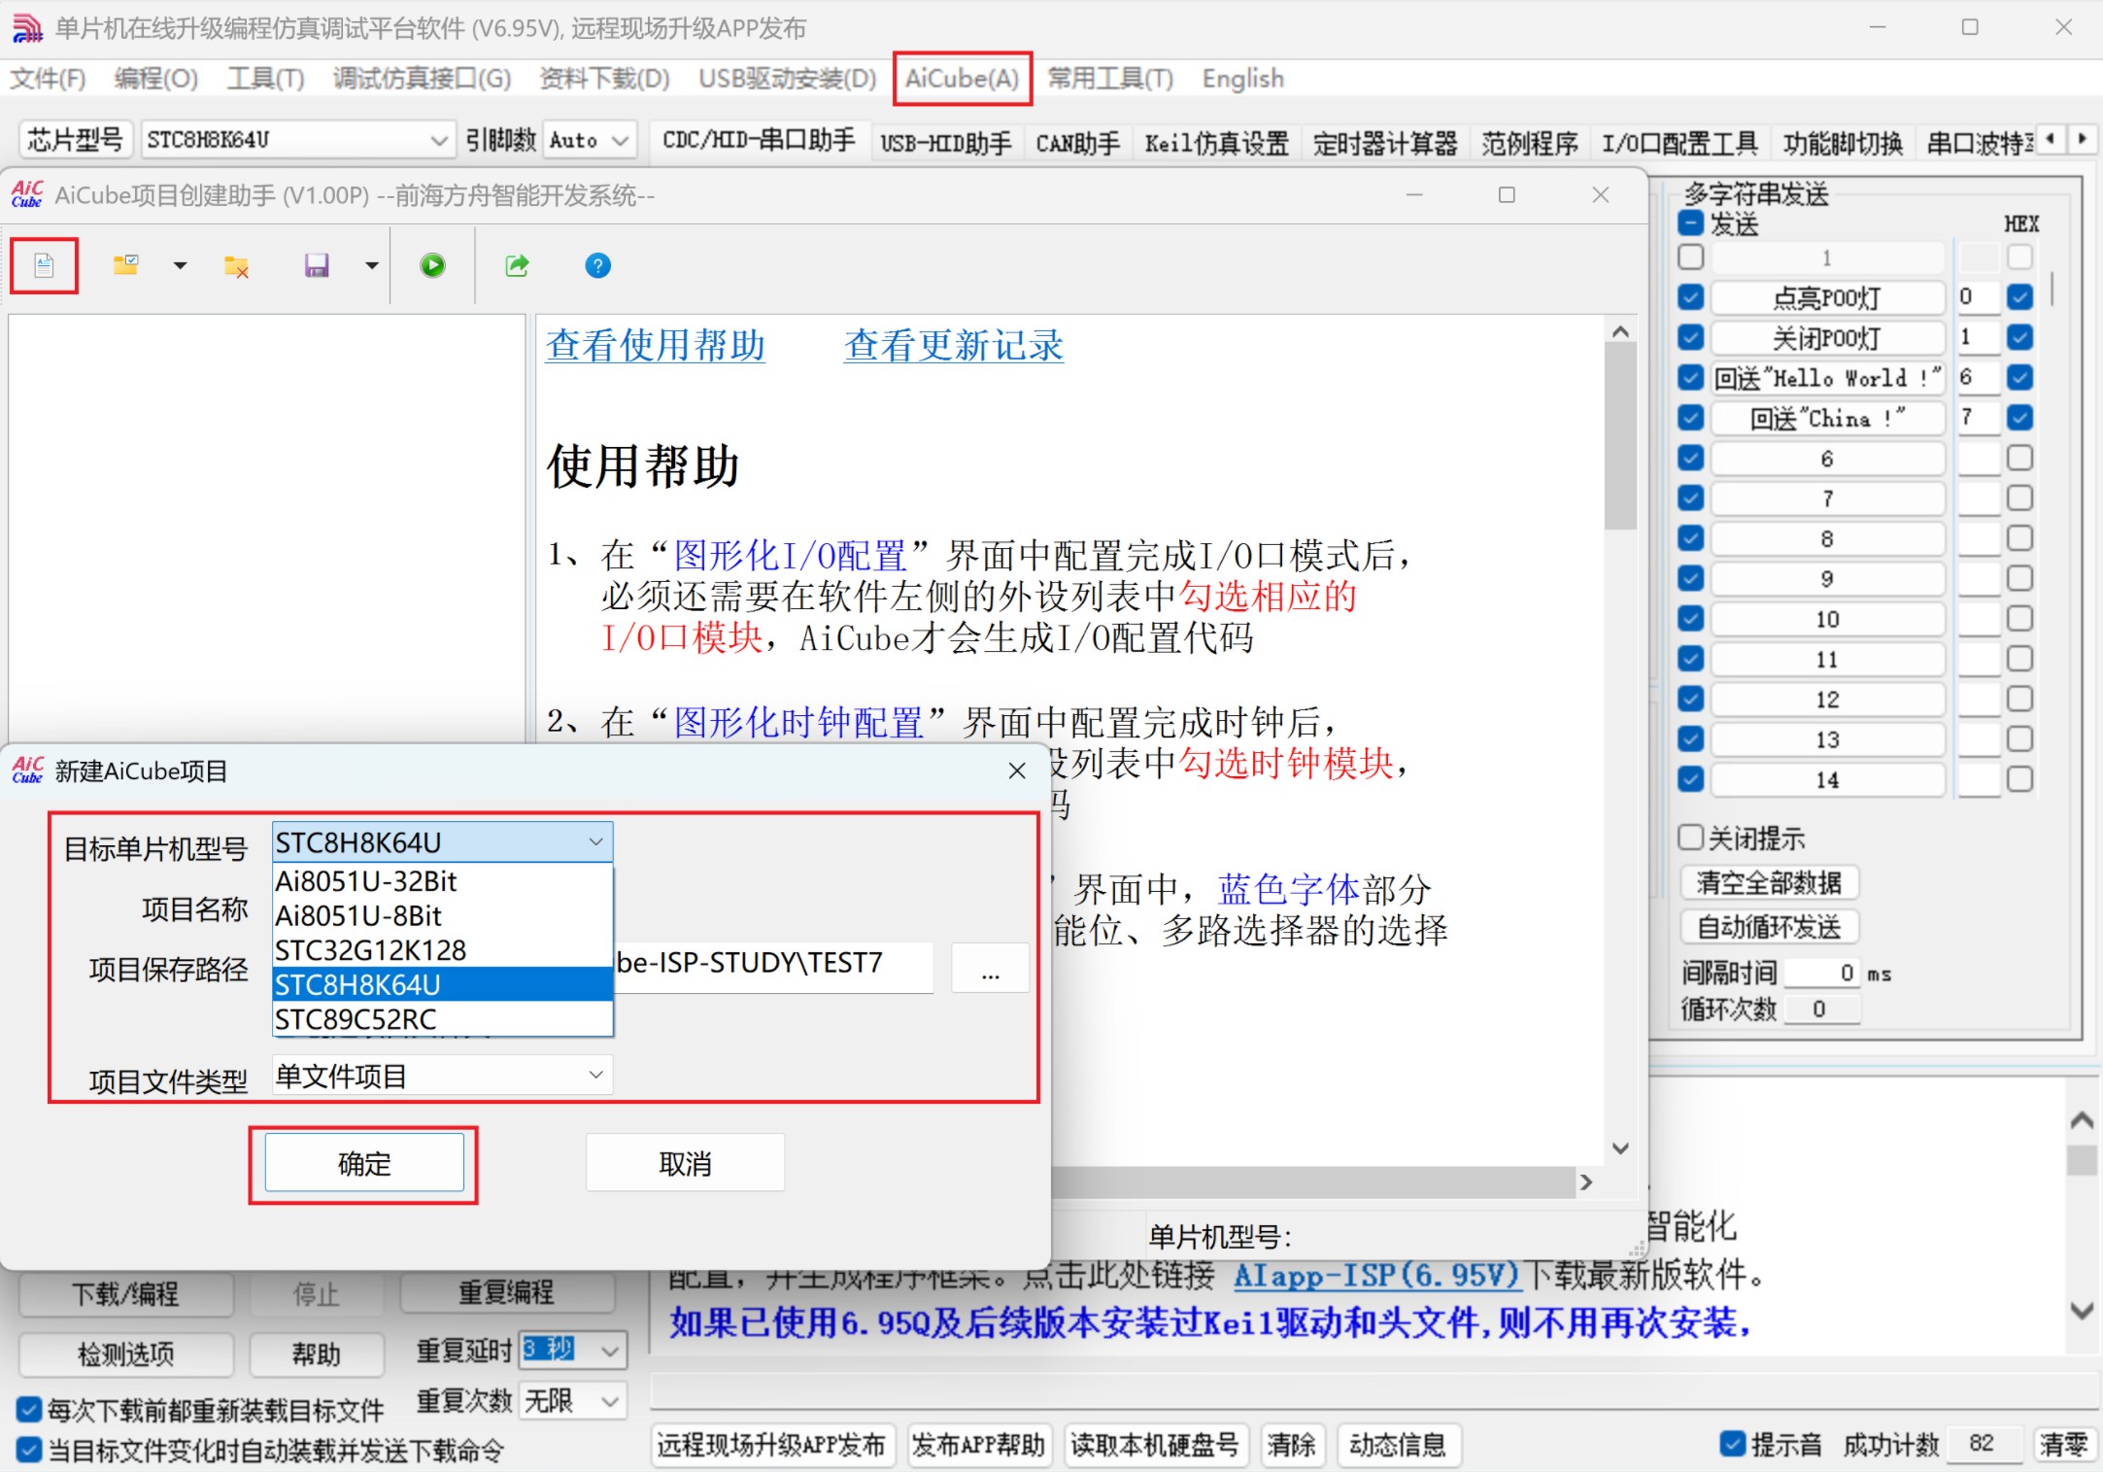Click the 间隔时间 ms input field
This screenshot has height=1472, width=2103.
pyautogui.click(x=1822, y=973)
